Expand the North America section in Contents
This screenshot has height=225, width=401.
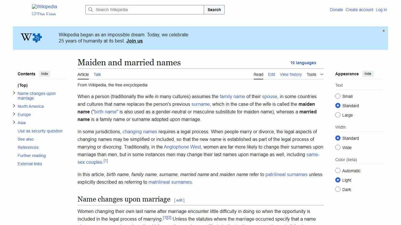coord(14,106)
